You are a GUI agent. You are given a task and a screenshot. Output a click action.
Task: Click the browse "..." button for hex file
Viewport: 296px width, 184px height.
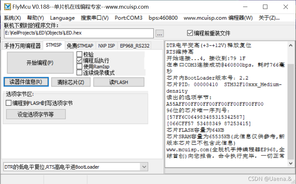click(x=159, y=33)
